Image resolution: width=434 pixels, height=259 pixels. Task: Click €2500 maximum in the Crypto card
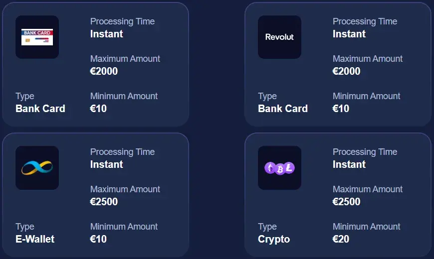(x=346, y=202)
